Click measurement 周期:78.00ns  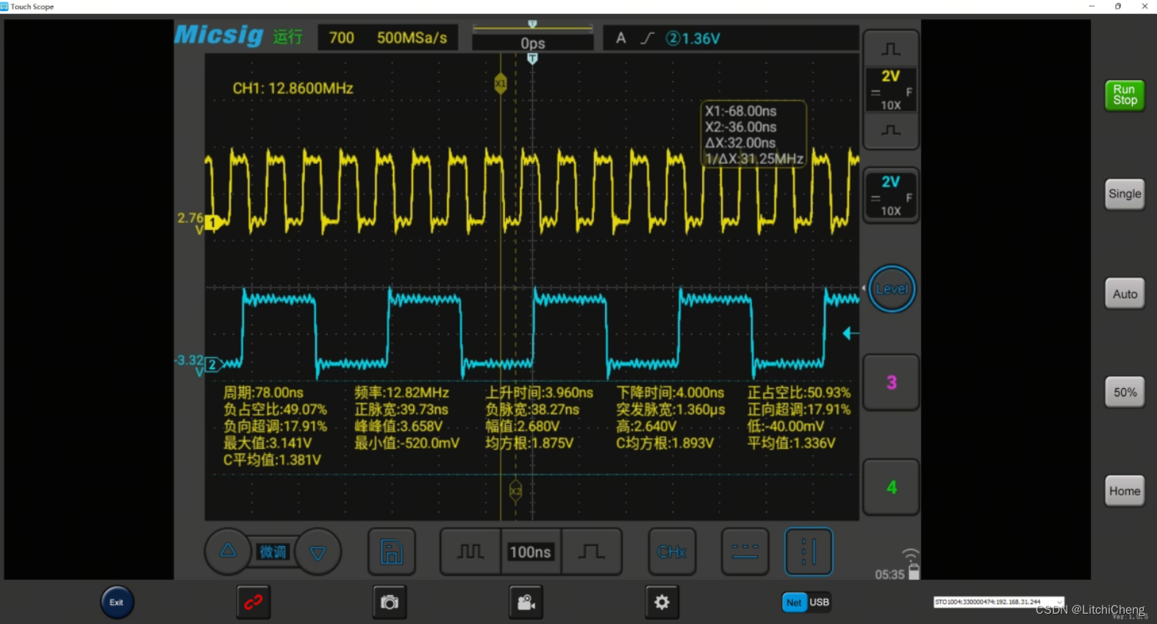[x=263, y=393]
